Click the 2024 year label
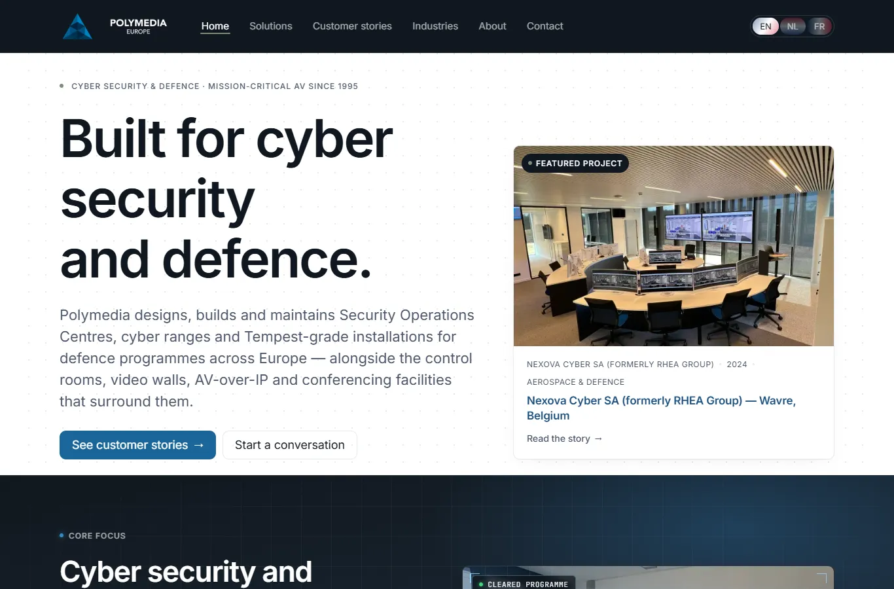 [737, 365]
